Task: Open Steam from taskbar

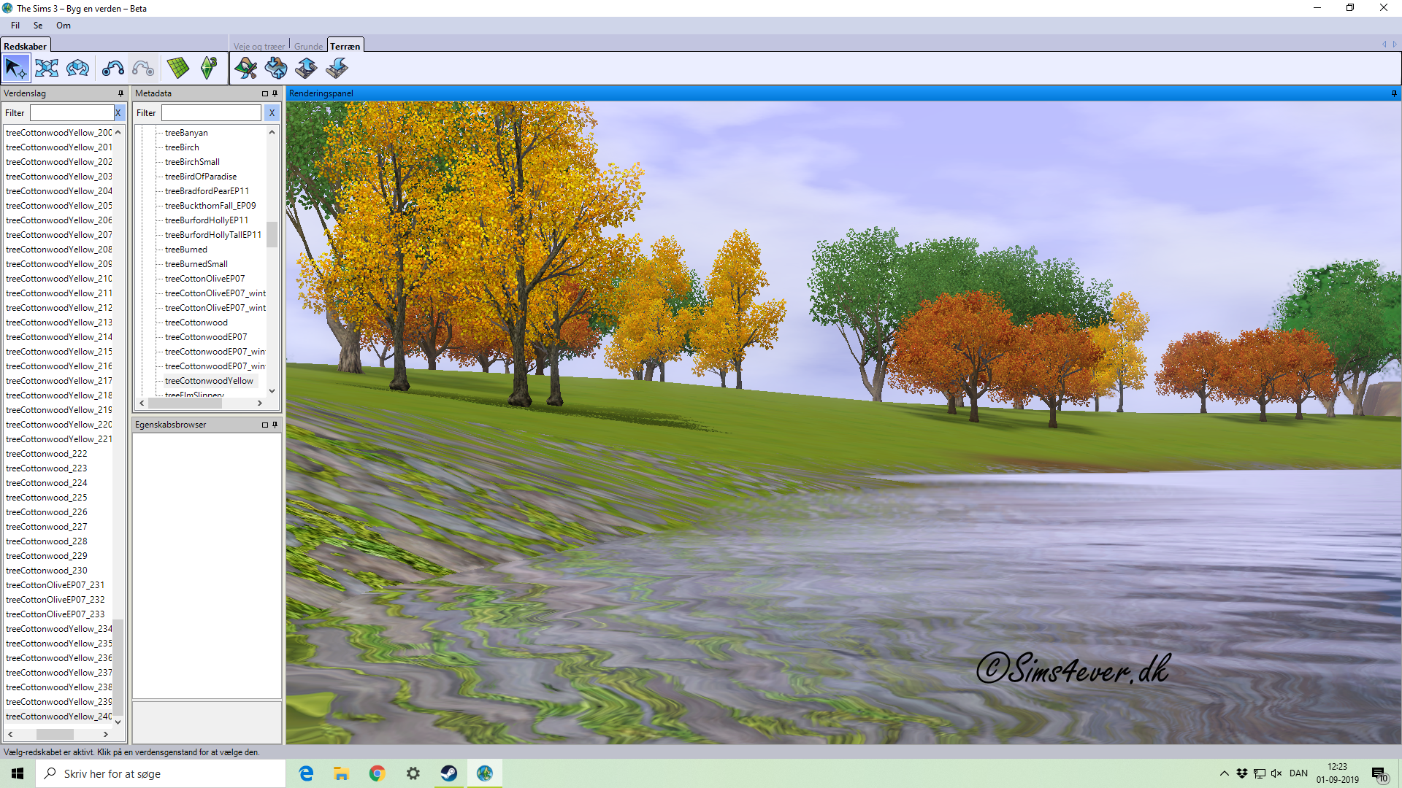Action: click(448, 773)
